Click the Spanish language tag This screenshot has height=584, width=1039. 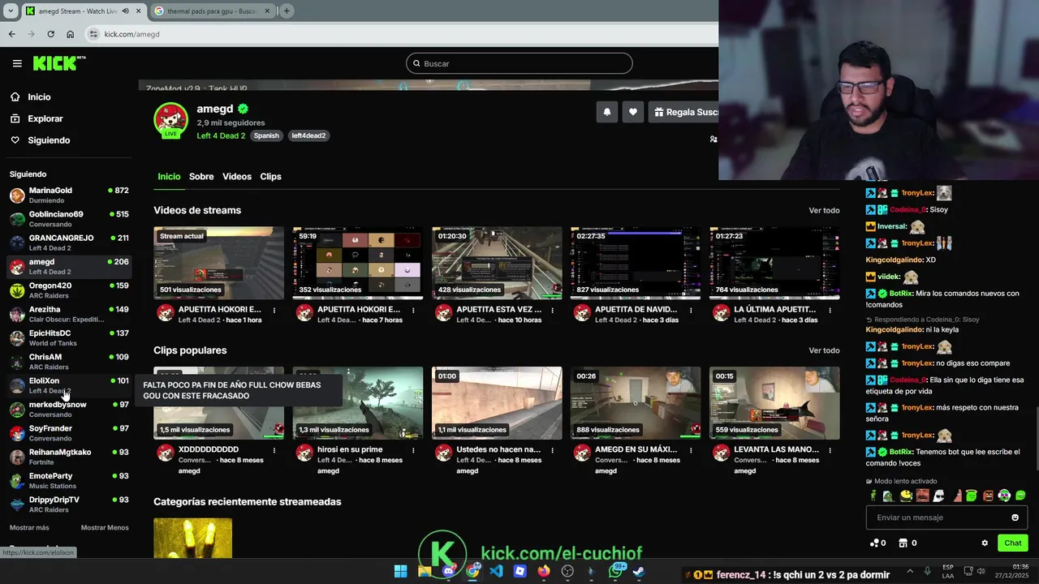pos(266,135)
